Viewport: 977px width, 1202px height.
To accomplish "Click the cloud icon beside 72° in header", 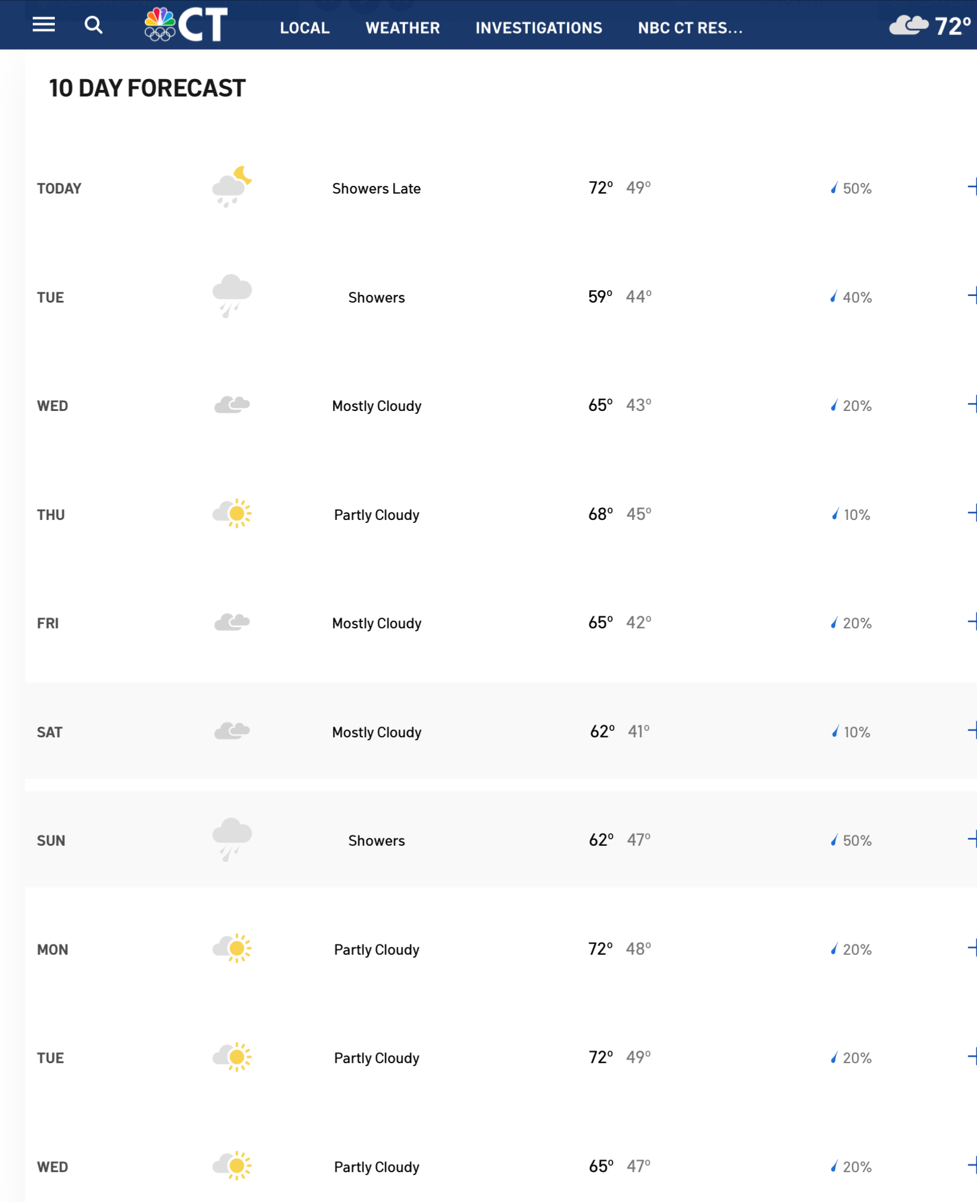I will (908, 26).
